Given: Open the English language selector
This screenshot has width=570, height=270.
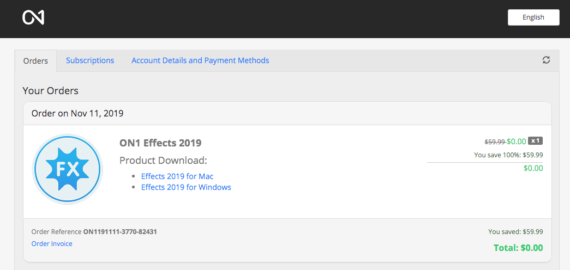Looking at the screenshot, I should click(x=533, y=17).
